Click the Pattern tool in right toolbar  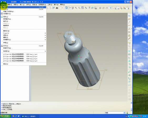click(129, 99)
